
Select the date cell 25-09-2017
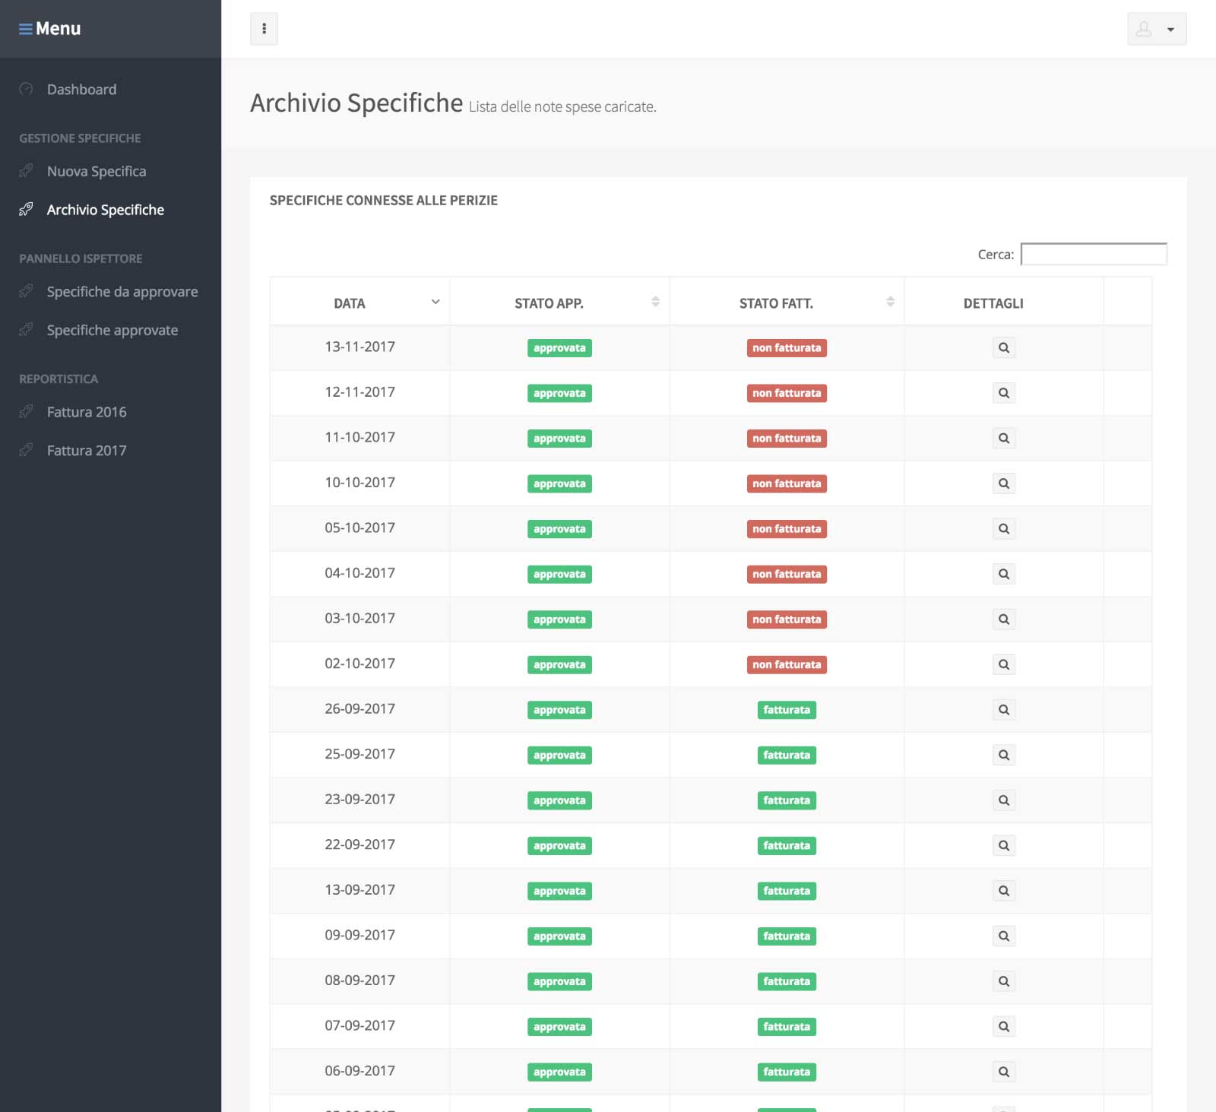click(x=359, y=754)
